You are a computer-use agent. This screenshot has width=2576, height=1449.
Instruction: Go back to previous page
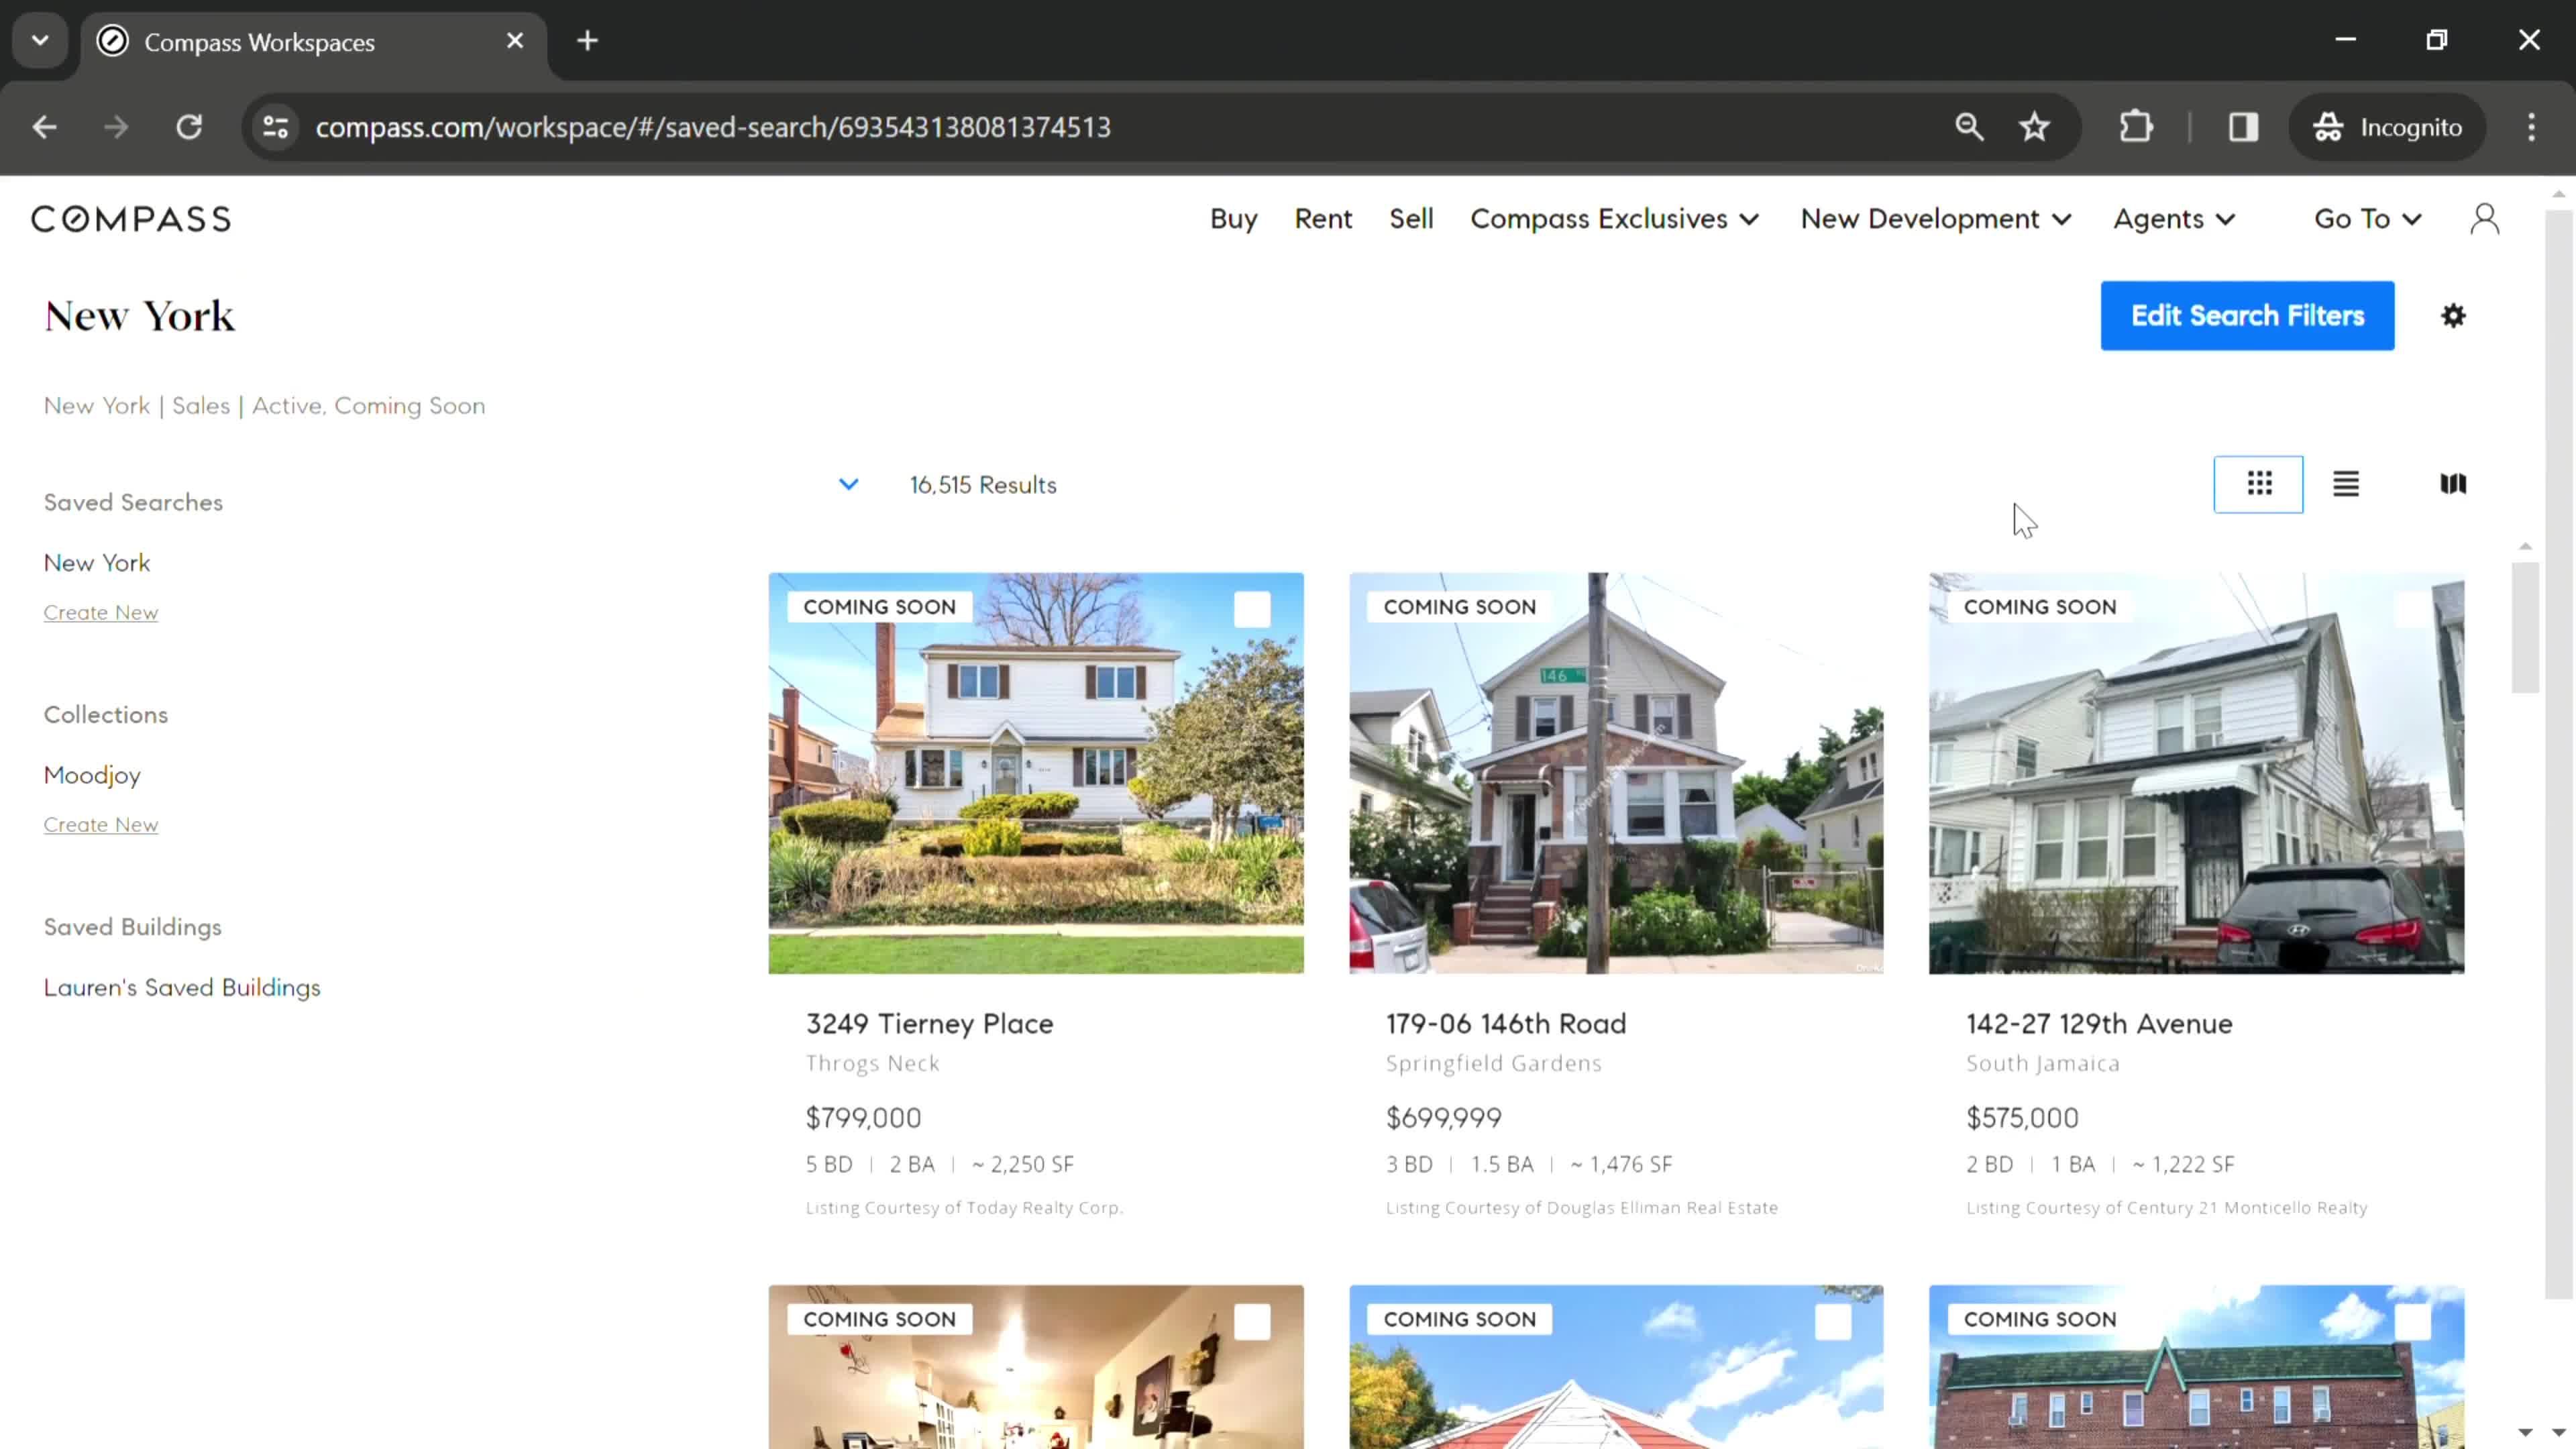(44, 127)
